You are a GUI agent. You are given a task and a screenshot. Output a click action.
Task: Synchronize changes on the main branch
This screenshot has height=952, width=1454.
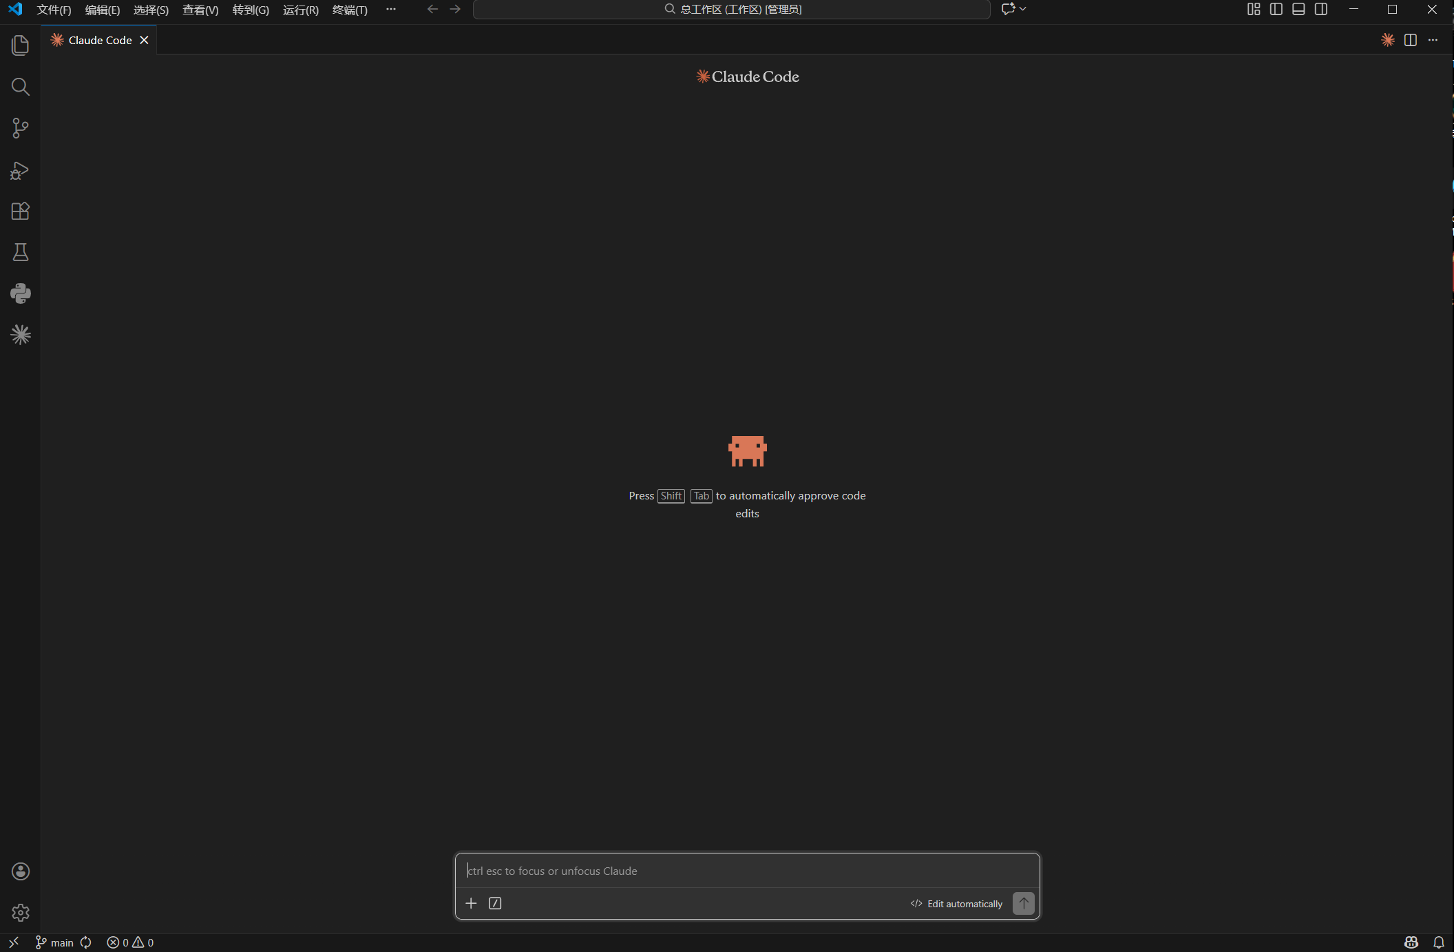(x=86, y=942)
